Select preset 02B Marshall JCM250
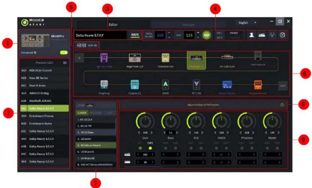 [44, 101]
